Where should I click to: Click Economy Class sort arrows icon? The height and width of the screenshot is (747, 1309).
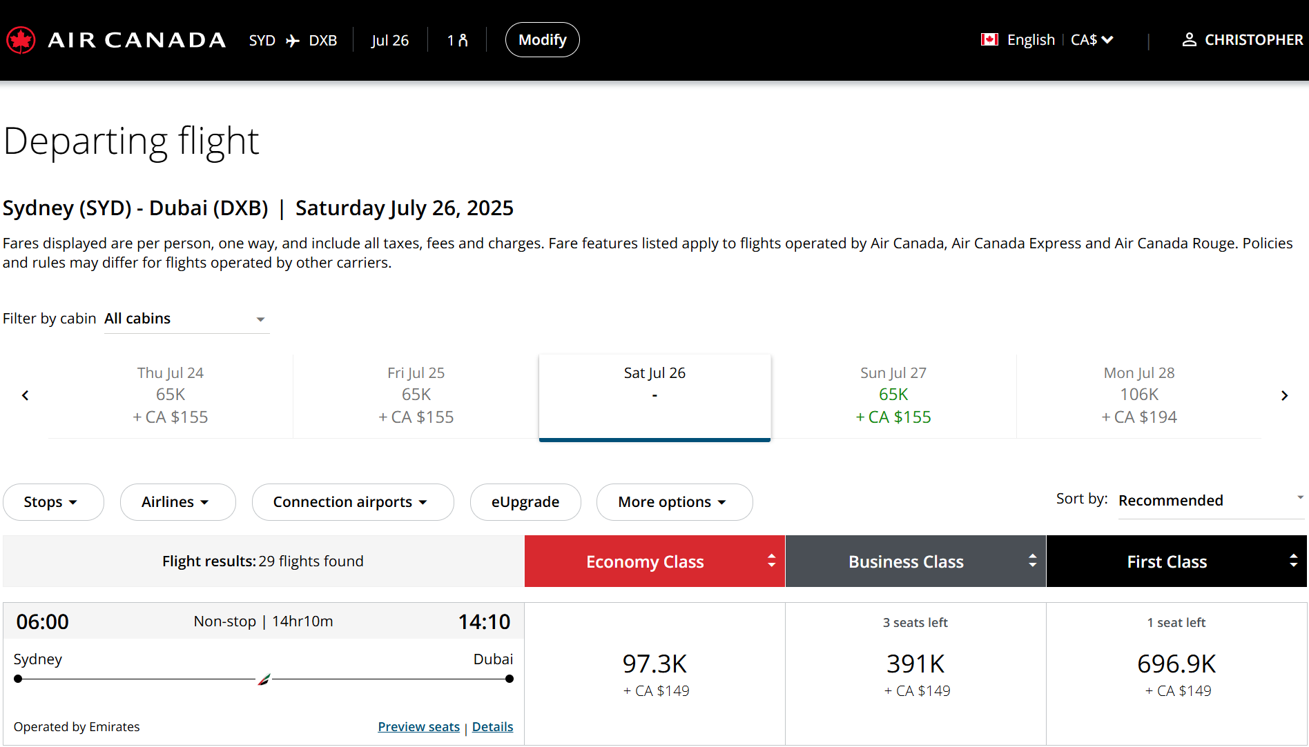771,561
